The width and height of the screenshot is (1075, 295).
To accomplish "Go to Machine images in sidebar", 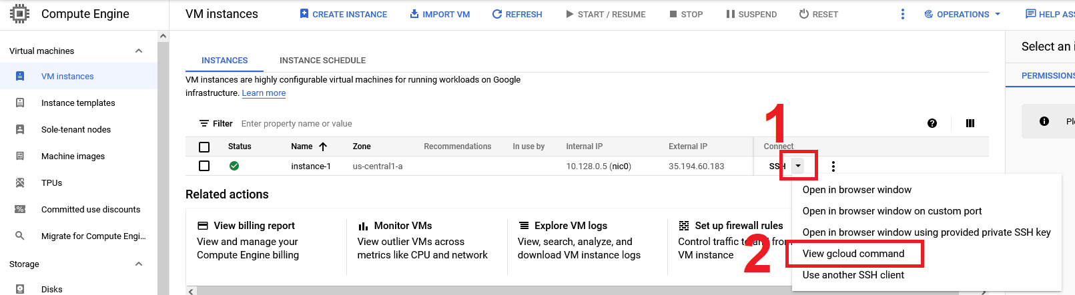I will click(73, 156).
